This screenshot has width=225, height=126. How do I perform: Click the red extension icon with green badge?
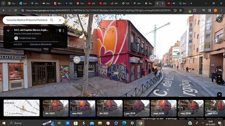[x=189, y=10]
